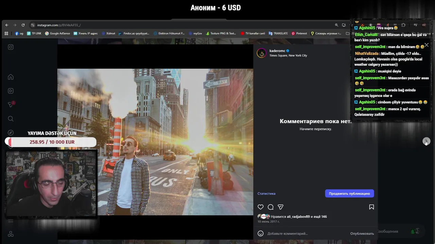Image resolution: width=435 pixels, height=244 pixels.
Task: Open the kaderomc username link
Action: (x=277, y=51)
